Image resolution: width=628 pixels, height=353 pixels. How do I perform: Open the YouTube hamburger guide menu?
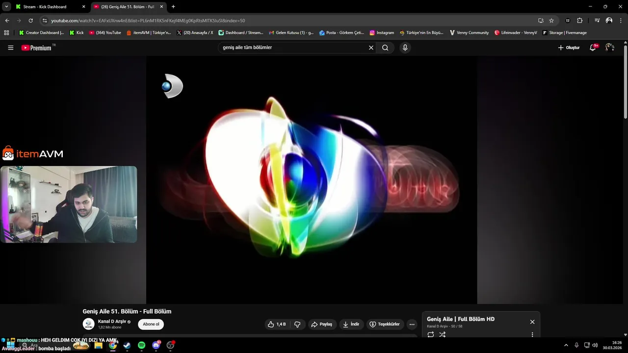[x=11, y=48]
